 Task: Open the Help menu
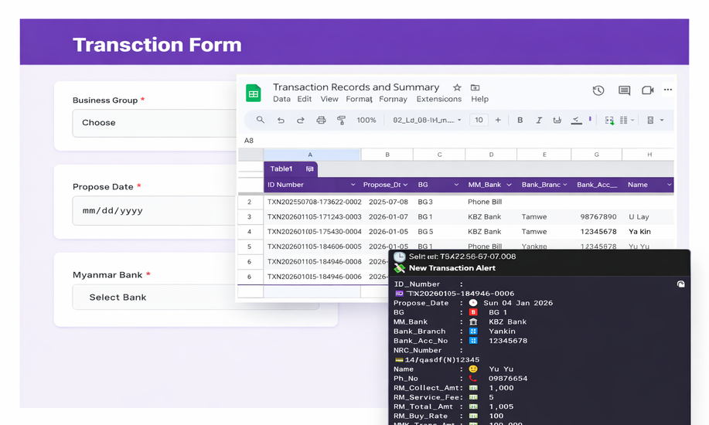coord(479,99)
